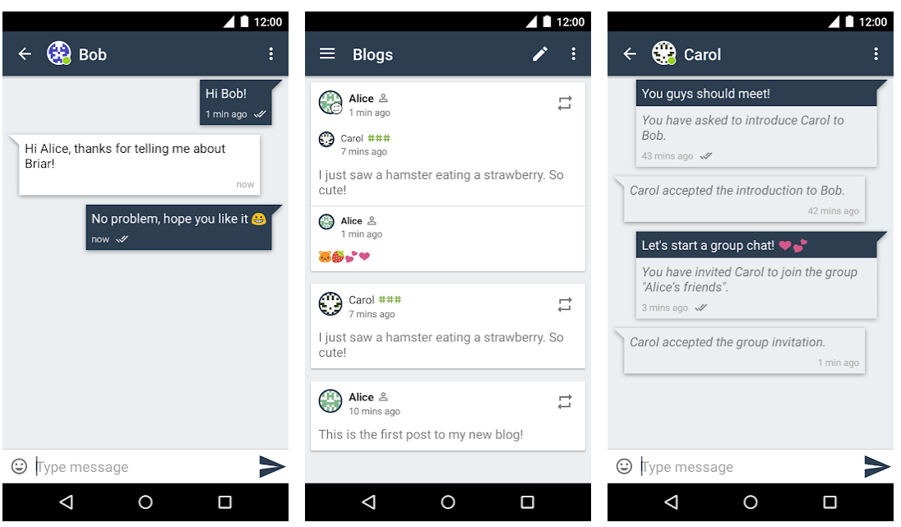
Task: Focus the Type message field for Bob
Action: point(144,467)
